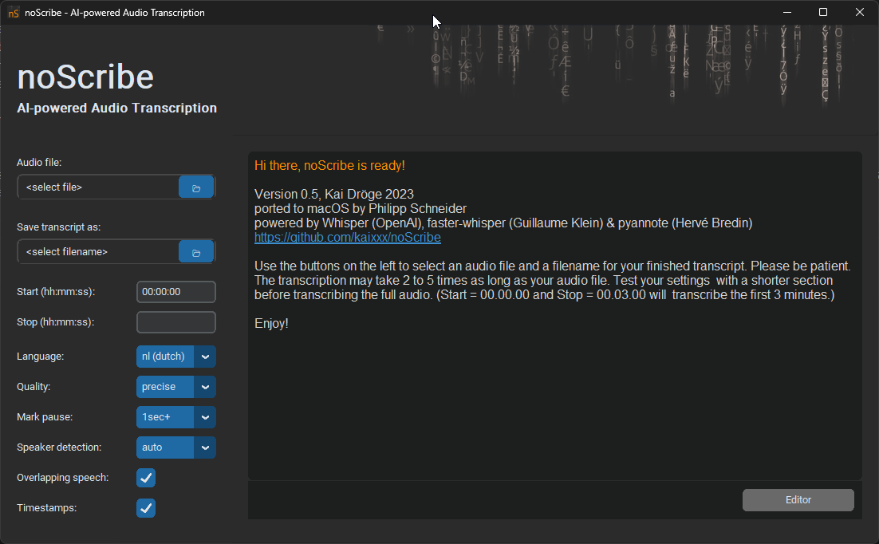
Task: Toggle the Timestamps checkbox
Action: coord(146,508)
